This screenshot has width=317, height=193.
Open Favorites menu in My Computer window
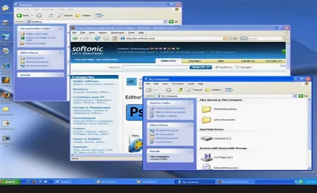click(178, 84)
